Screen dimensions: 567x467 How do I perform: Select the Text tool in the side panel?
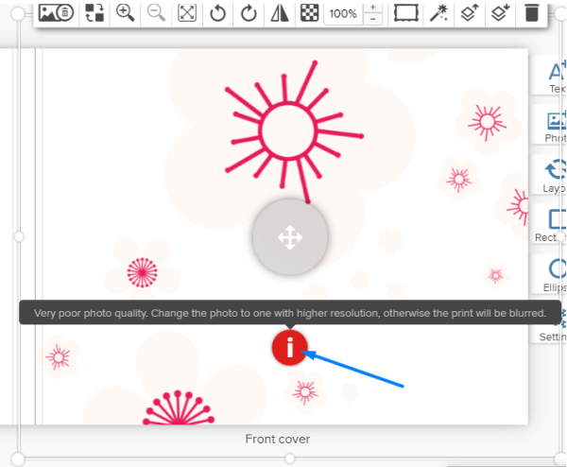coord(556,74)
